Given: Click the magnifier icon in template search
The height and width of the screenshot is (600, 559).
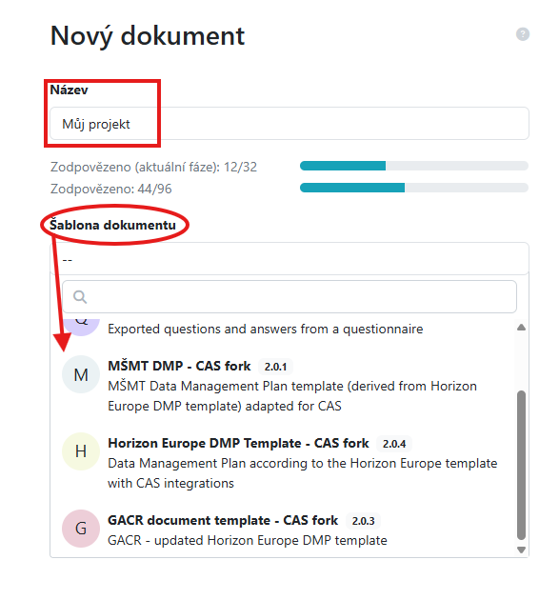Looking at the screenshot, I should point(80,296).
